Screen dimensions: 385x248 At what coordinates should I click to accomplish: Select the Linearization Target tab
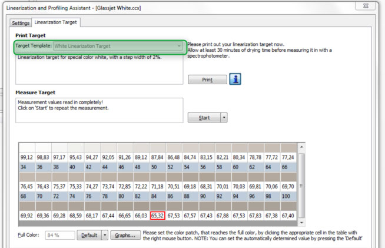point(57,22)
